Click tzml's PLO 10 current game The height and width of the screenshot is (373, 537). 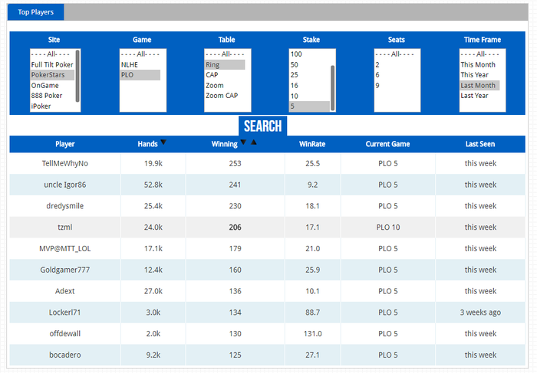(x=388, y=227)
